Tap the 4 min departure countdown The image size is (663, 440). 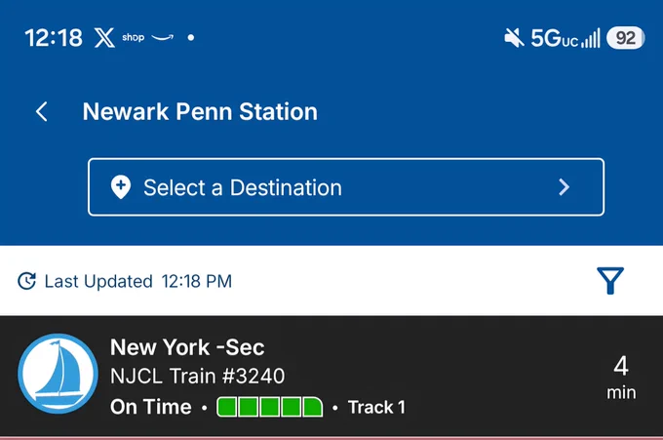(621, 377)
